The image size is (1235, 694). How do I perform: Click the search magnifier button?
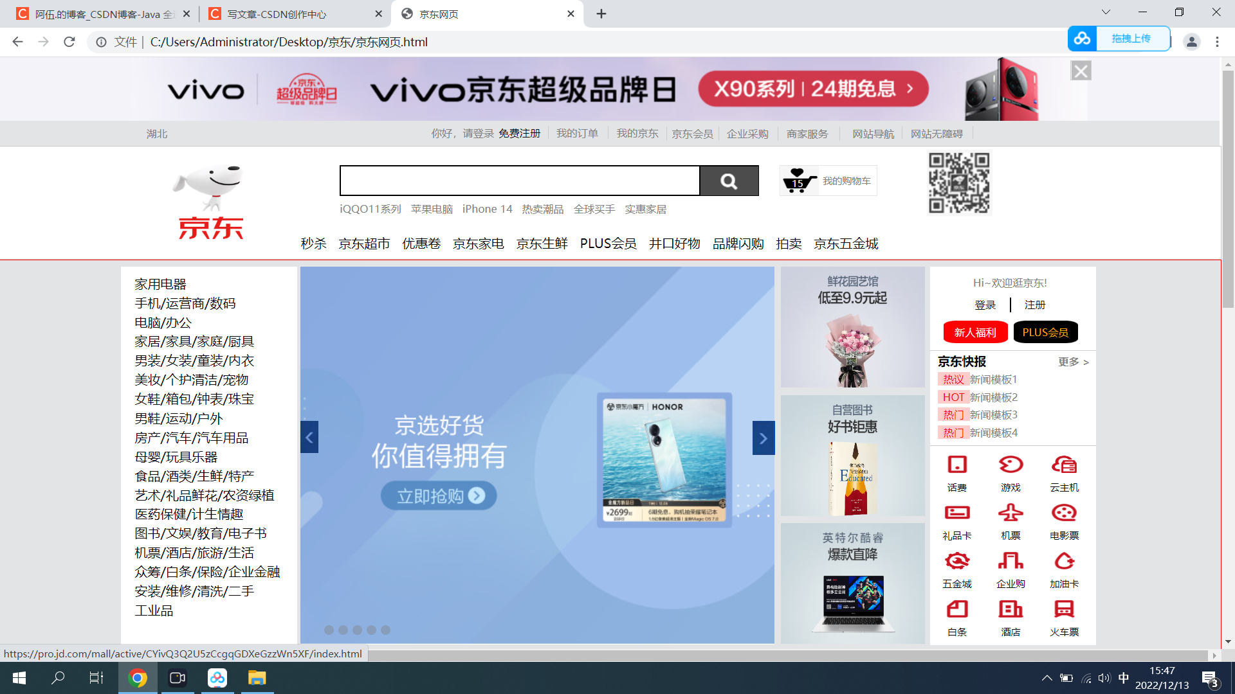(x=729, y=181)
